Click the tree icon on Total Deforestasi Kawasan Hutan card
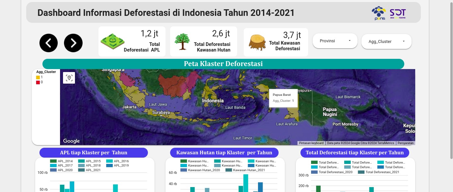Screen dimensions: 453x192 tap(182, 41)
